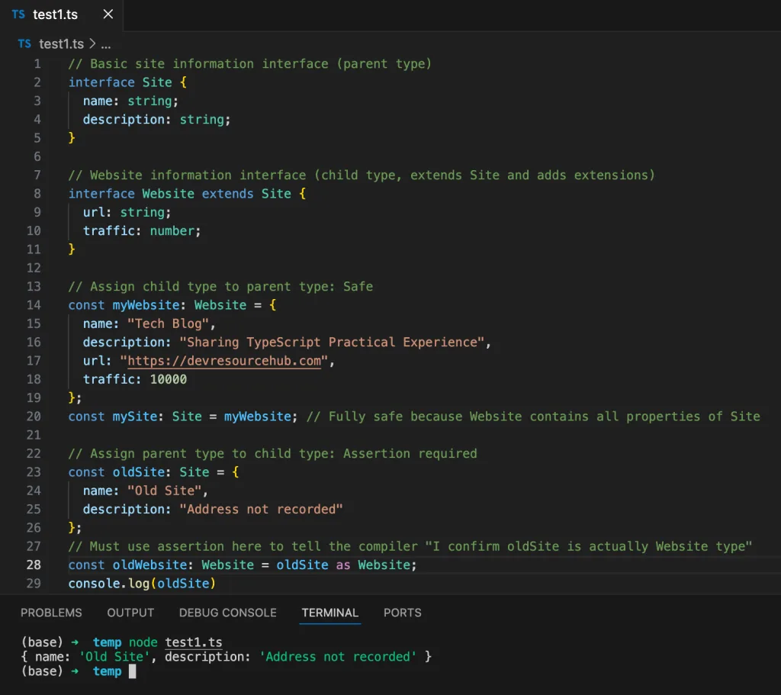This screenshot has width=781, height=695.
Task: Click the terminal output showing Old Site
Action: click(x=114, y=656)
